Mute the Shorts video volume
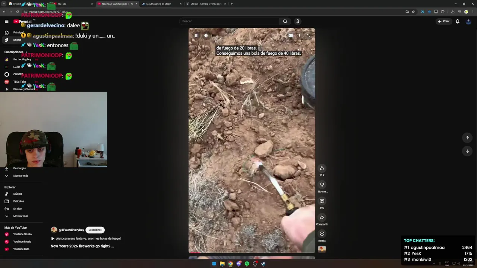Image resolution: width=477 pixels, height=268 pixels. [206, 36]
